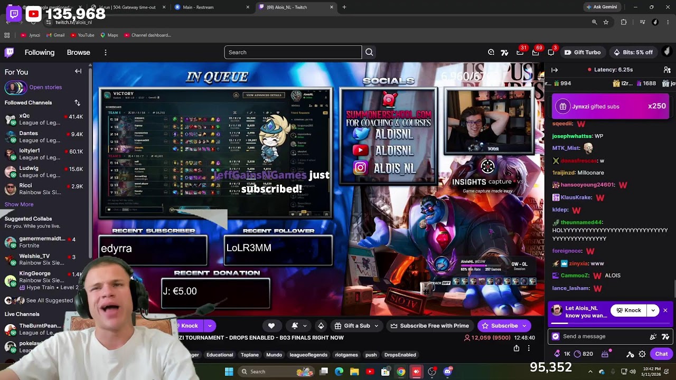Click the search magnifier button
676x380 pixels.
click(369, 52)
